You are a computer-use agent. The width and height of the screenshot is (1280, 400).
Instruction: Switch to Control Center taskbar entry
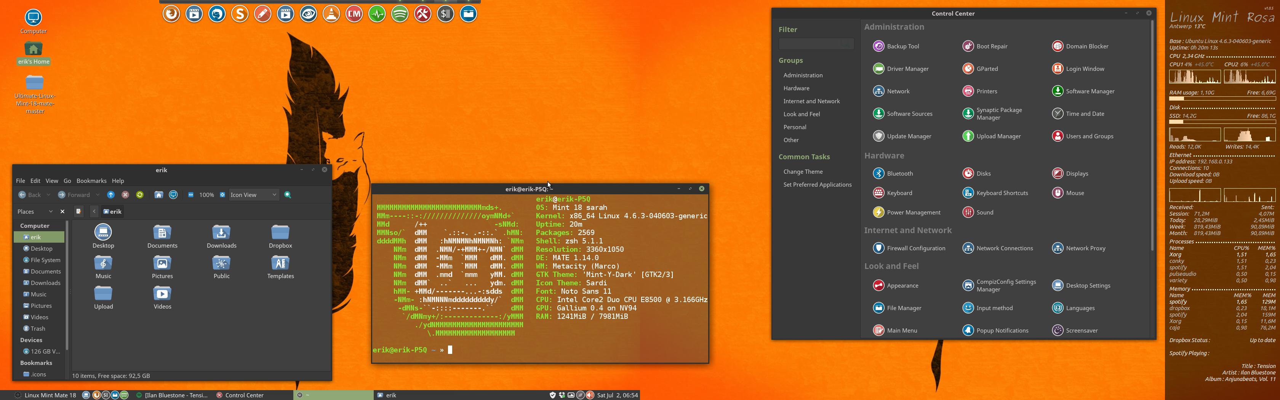240,395
